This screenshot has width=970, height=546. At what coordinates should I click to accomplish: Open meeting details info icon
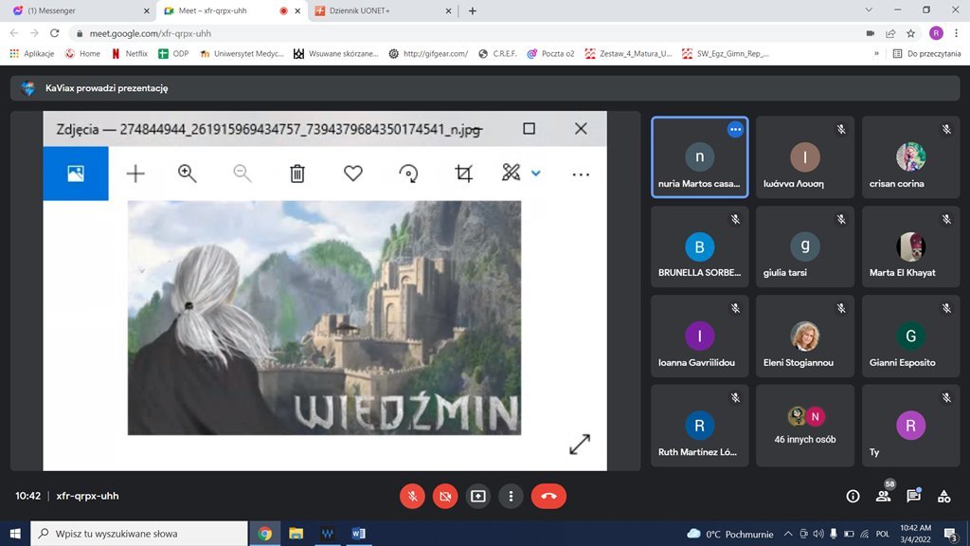point(853,496)
